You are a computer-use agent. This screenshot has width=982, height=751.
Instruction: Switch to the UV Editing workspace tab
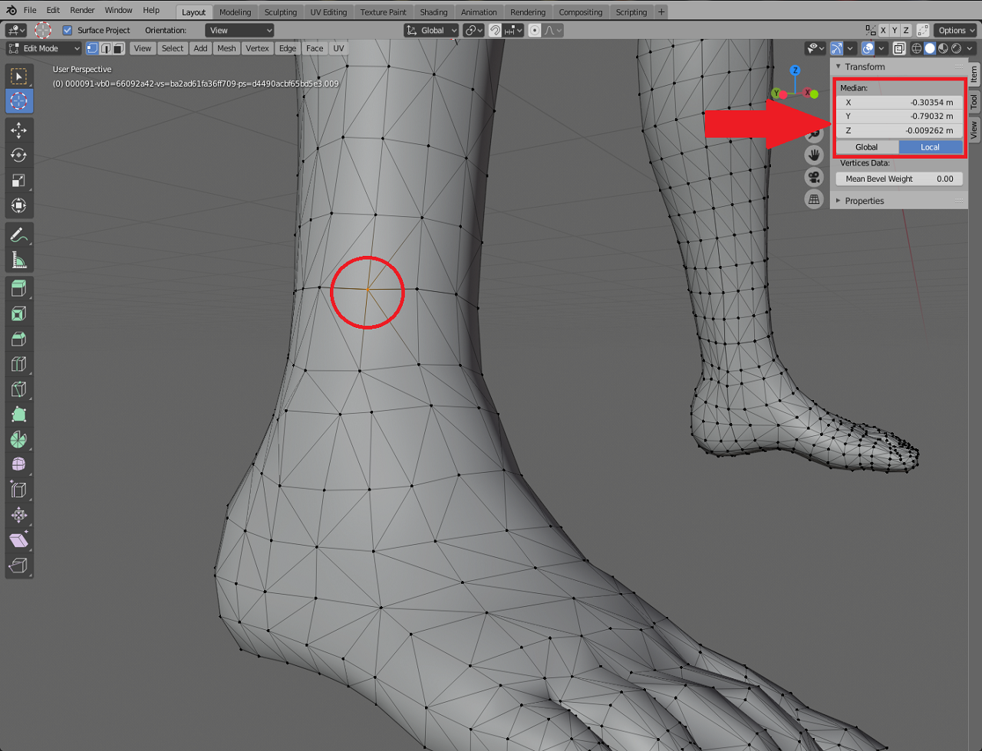coord(328,12)
